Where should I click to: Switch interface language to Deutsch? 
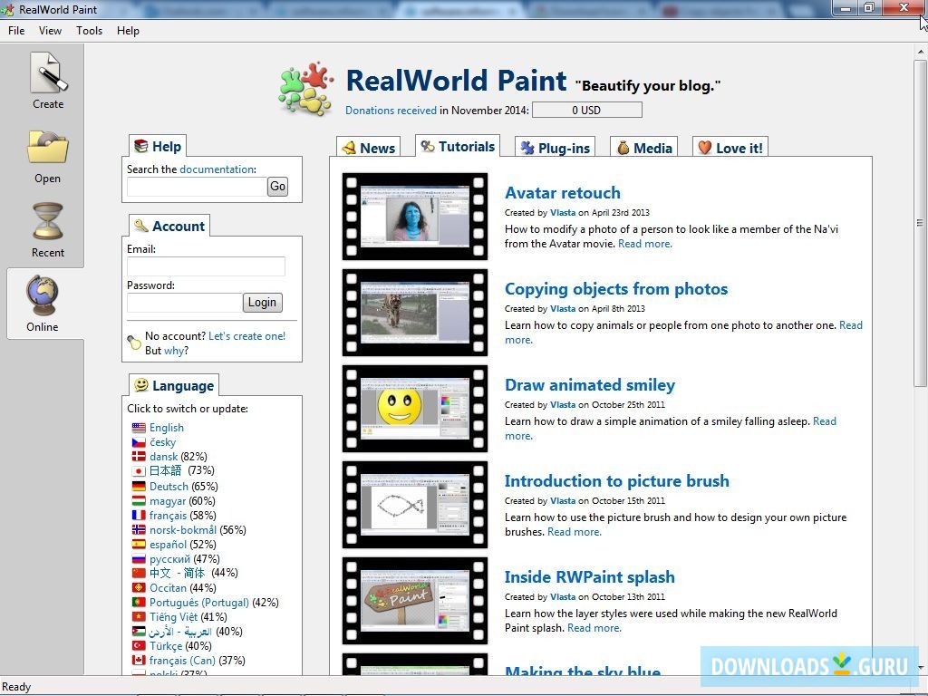(x=169, y=486)
